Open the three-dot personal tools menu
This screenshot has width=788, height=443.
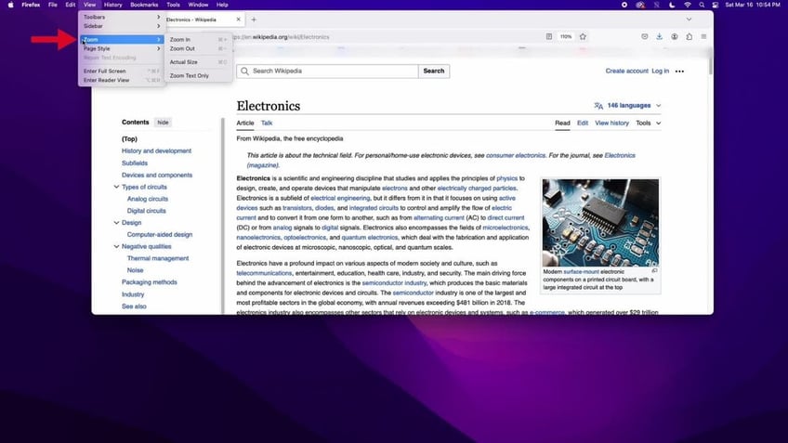coord(679,72)
